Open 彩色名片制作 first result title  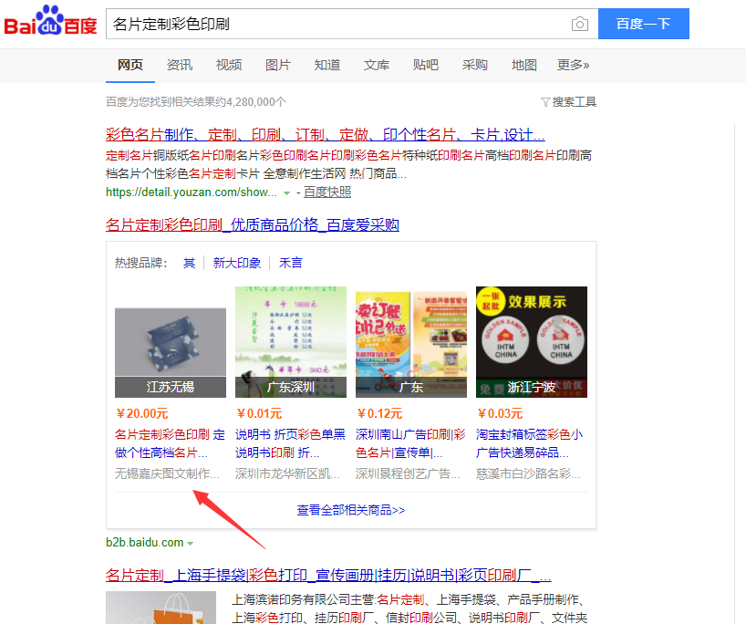click(x=326, y=134)
